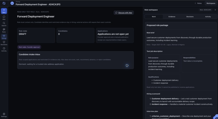Open Search from the sidebar

(4, 24)
